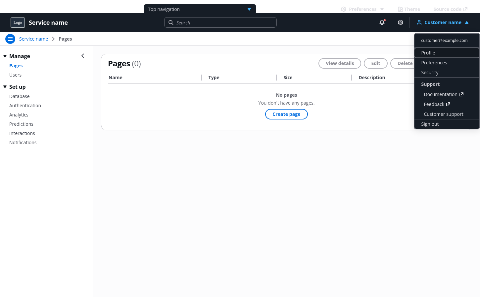Close the Customer name dropdown menu
480x297 pixels.
click(467, 22)
